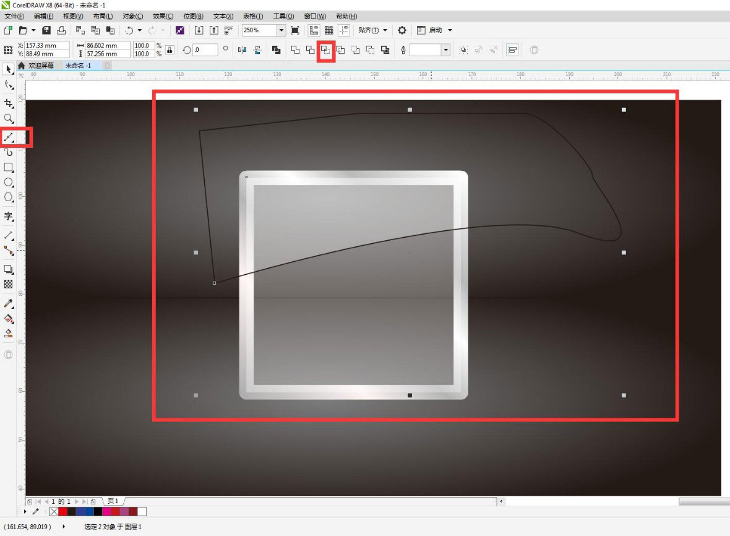Pick the Text tool

9,216
